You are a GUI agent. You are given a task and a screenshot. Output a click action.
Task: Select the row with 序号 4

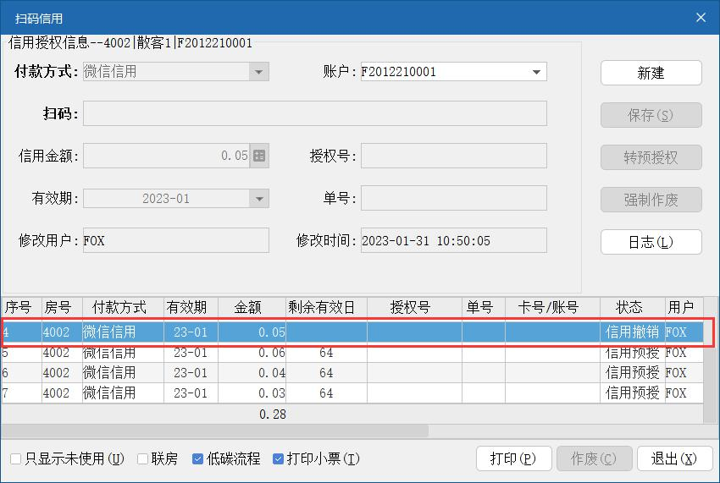[x=352, y=332]
